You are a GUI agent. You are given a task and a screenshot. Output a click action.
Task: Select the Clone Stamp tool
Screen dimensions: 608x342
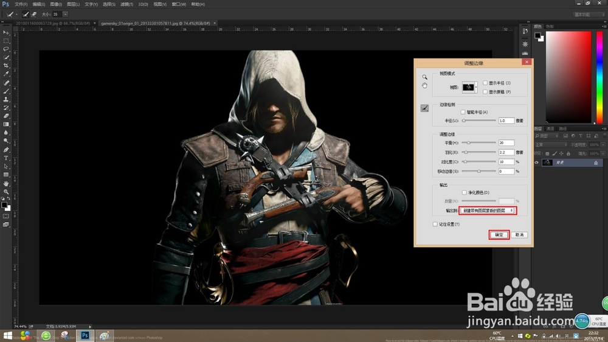(x=6, y=99)
